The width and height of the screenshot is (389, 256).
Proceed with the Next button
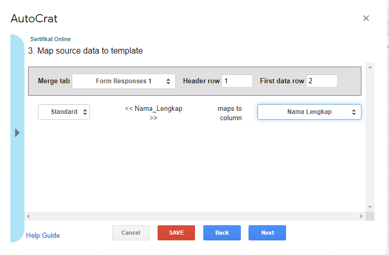tap(267, 233)
